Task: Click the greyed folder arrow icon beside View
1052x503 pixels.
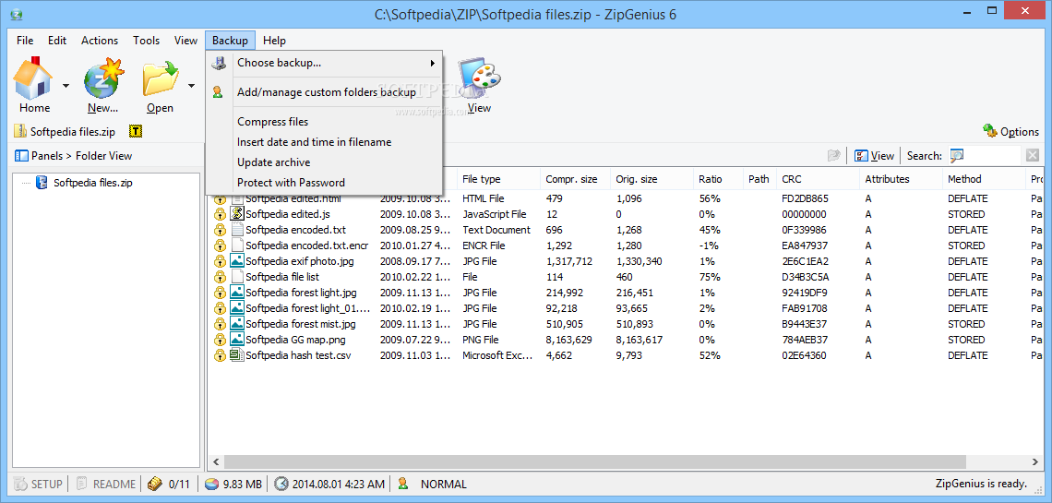Action: point(834,156)
